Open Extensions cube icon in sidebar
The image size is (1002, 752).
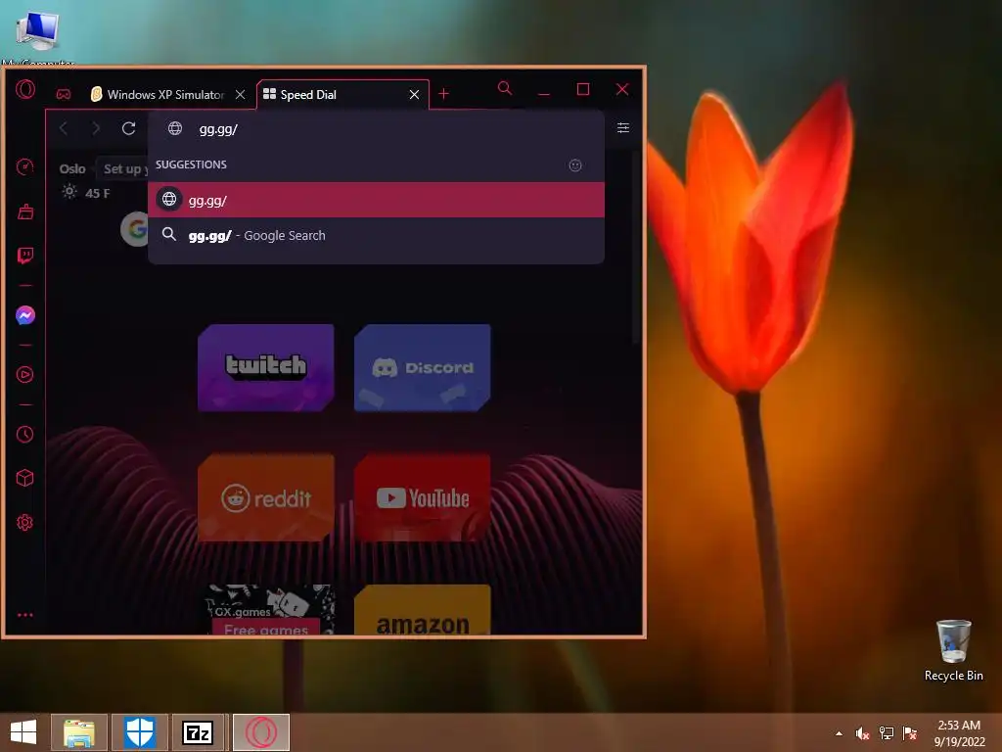(24, 478)
